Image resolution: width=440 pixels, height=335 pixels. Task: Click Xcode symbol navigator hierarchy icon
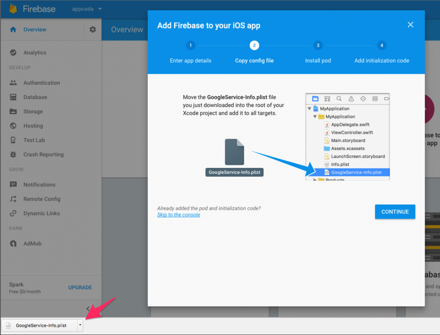tap(327, 98)
